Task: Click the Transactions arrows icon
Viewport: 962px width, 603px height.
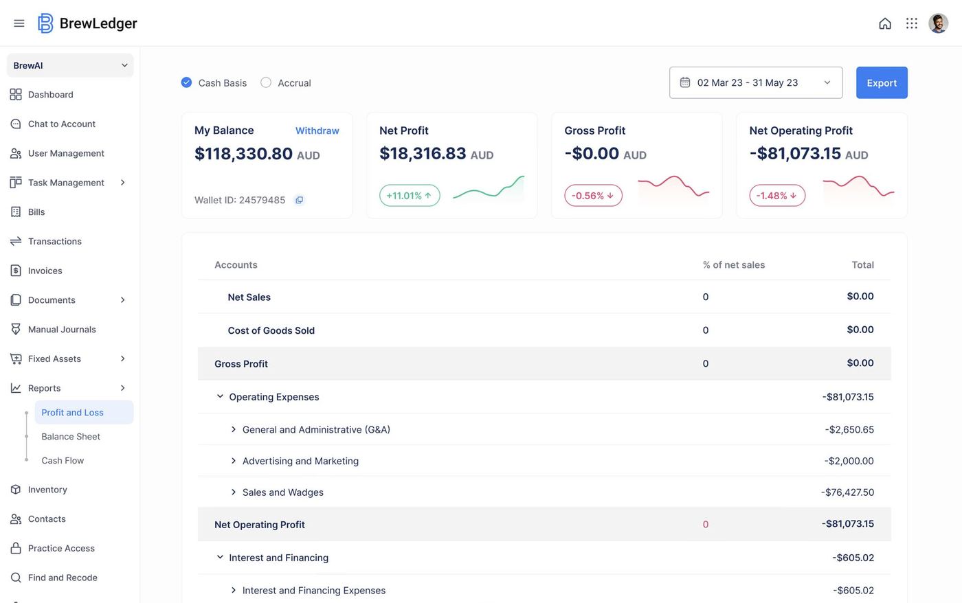Action: point(16,241)
